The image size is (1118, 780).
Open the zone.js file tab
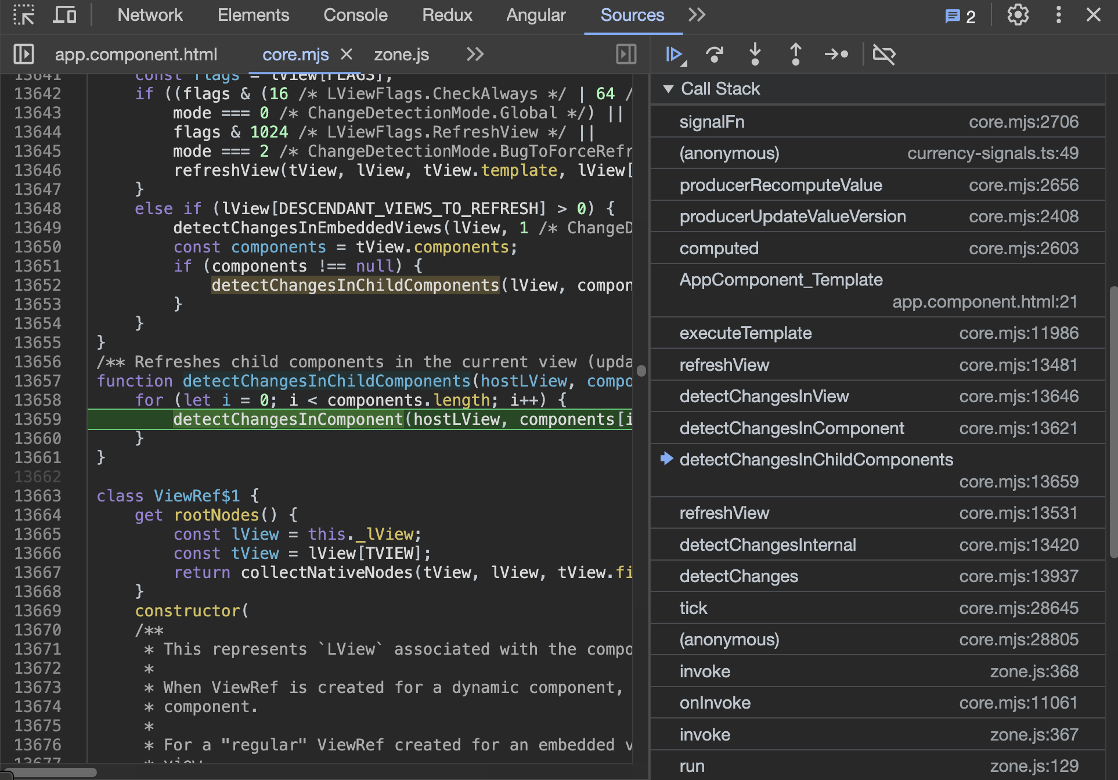(x=401, y=55)
